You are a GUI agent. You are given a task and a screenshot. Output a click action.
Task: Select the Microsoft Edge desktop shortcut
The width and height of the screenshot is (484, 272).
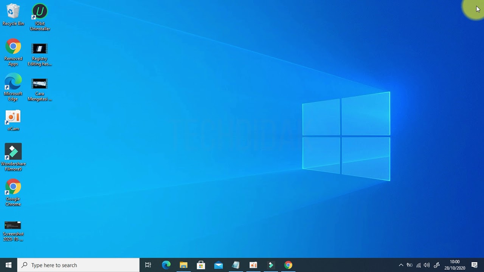click(13, 88)
